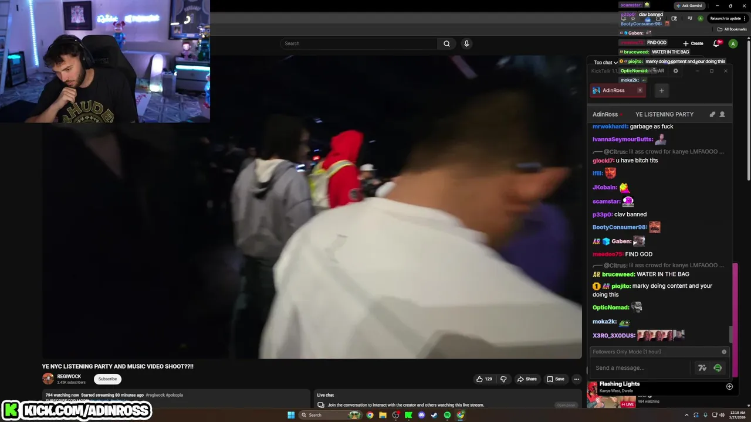
Task: Save the video to a playlist
Action: (556, 379)
